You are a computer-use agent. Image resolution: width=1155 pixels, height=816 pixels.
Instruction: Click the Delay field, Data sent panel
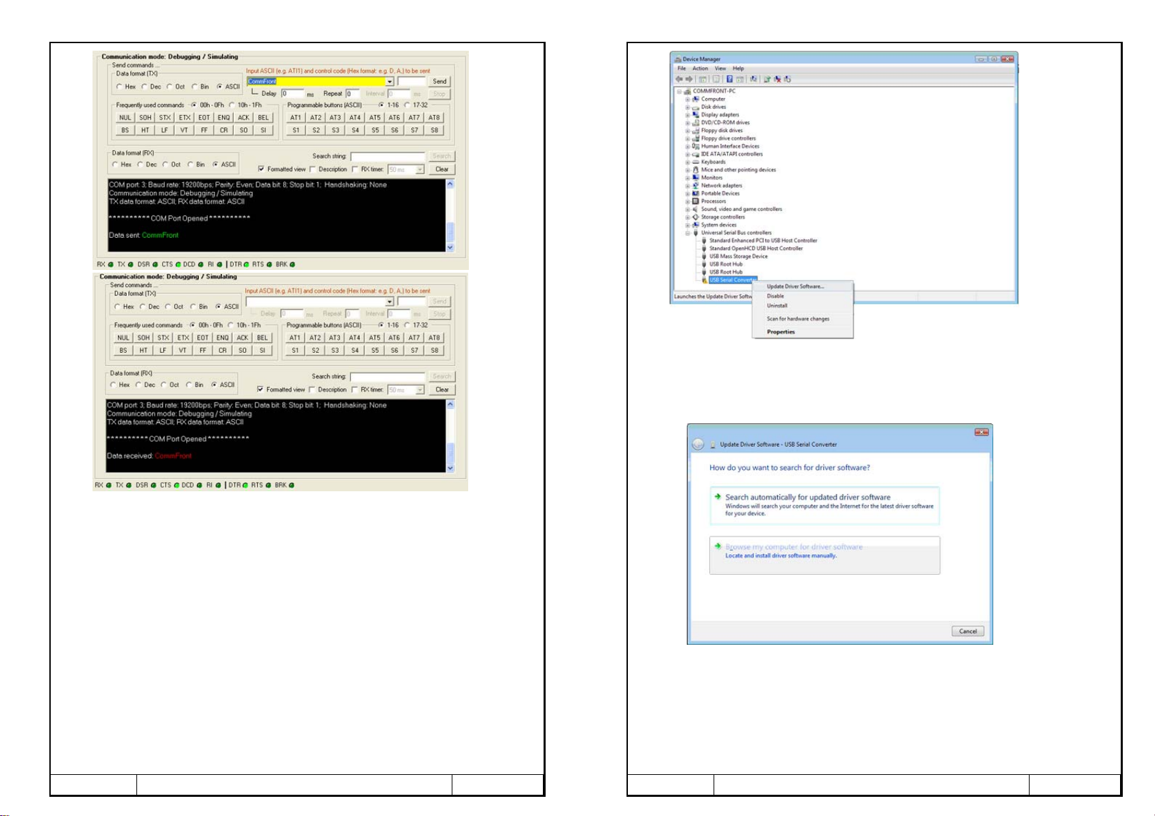pos(293,94)
